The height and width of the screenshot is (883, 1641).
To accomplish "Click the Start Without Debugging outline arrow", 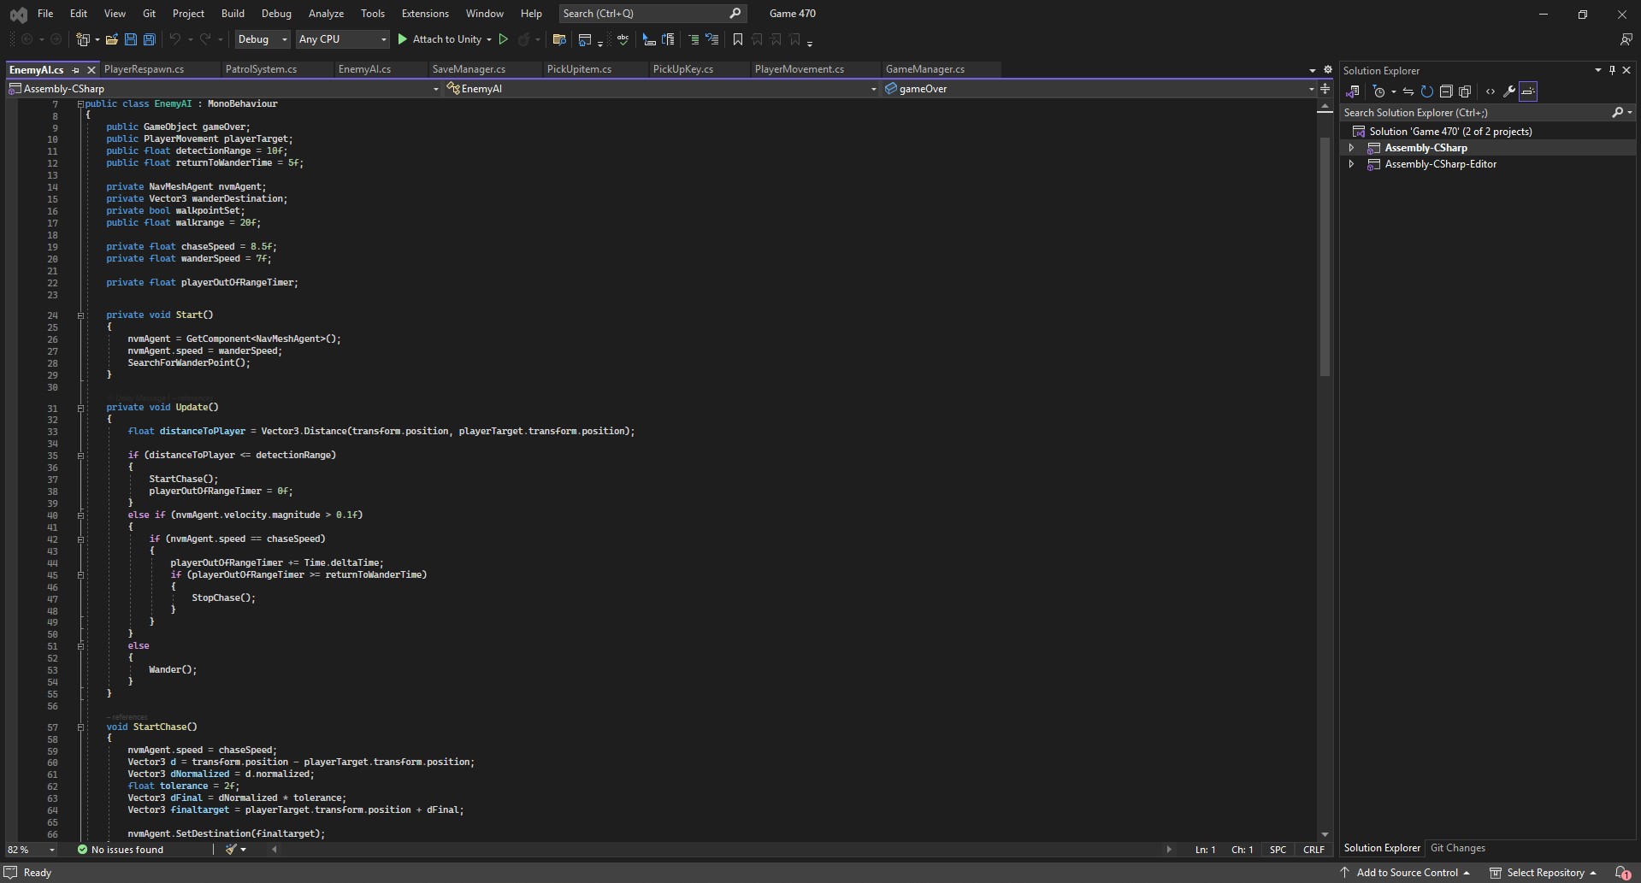I will [504, 39].
